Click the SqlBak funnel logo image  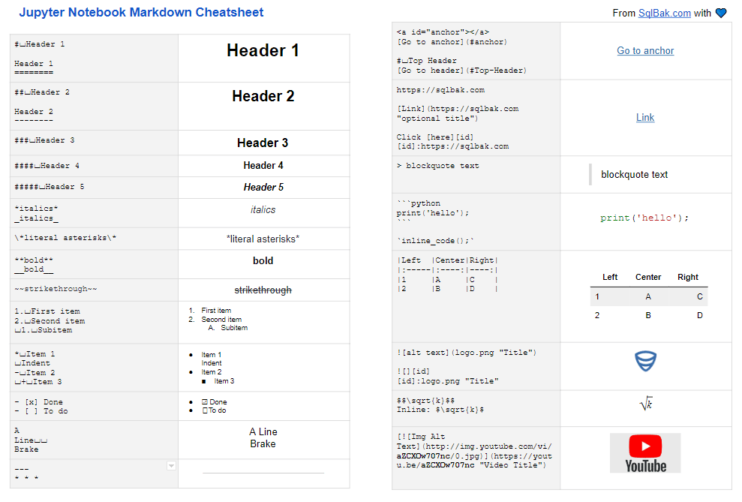pyautogui.click(x=645, y=361)
